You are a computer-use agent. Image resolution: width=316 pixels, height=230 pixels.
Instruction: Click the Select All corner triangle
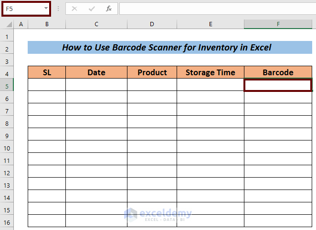click(x=7, y=24)
